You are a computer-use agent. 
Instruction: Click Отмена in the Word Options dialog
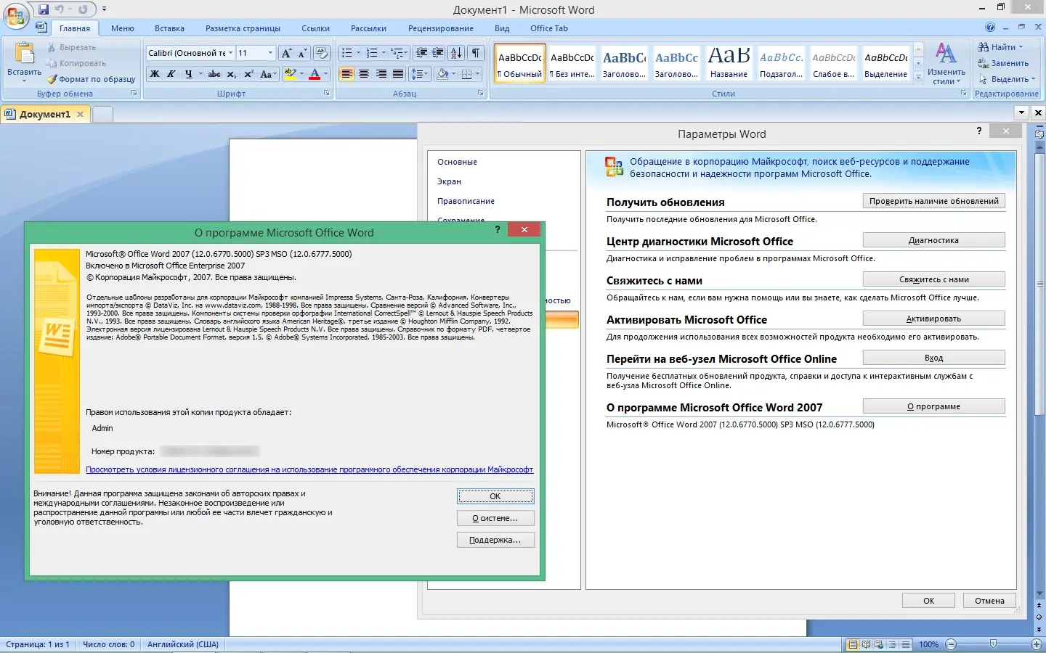[989, 601]
